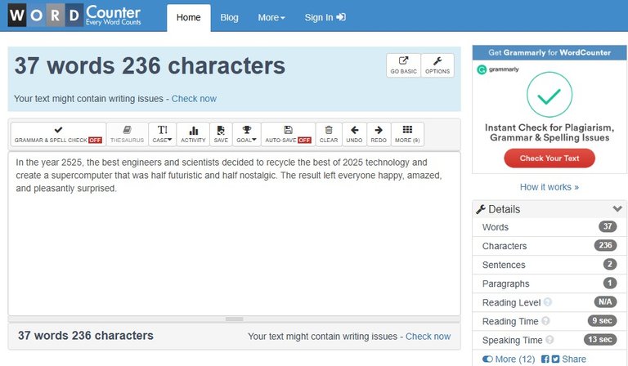Screen dimensions: 628x366
Task: Collapse the Details panel chevron
Action: coord(617,209)
